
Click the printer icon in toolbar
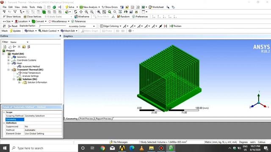pos(136,12)
